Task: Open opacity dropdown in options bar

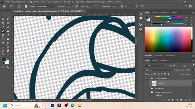Action: pos(72,6)
